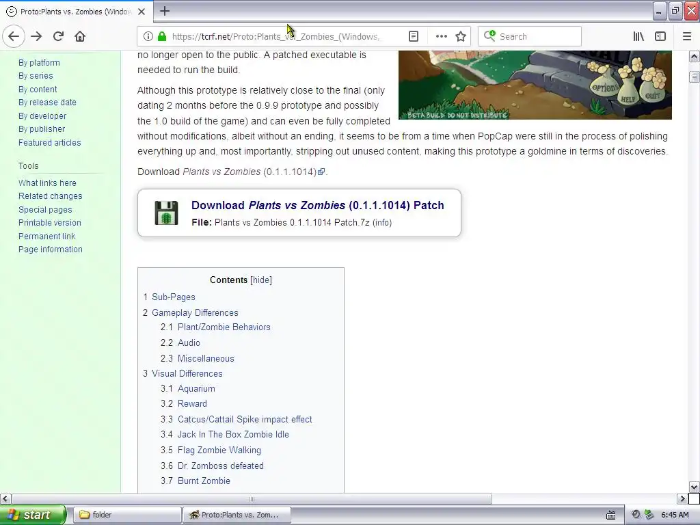This screenshot has width=700, height=525.
Task: Toggle reader view for this page
Action: (414, 37)
